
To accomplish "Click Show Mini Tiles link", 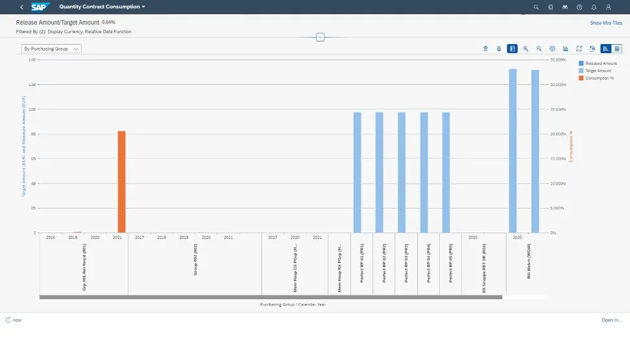I will coord(605,23).
